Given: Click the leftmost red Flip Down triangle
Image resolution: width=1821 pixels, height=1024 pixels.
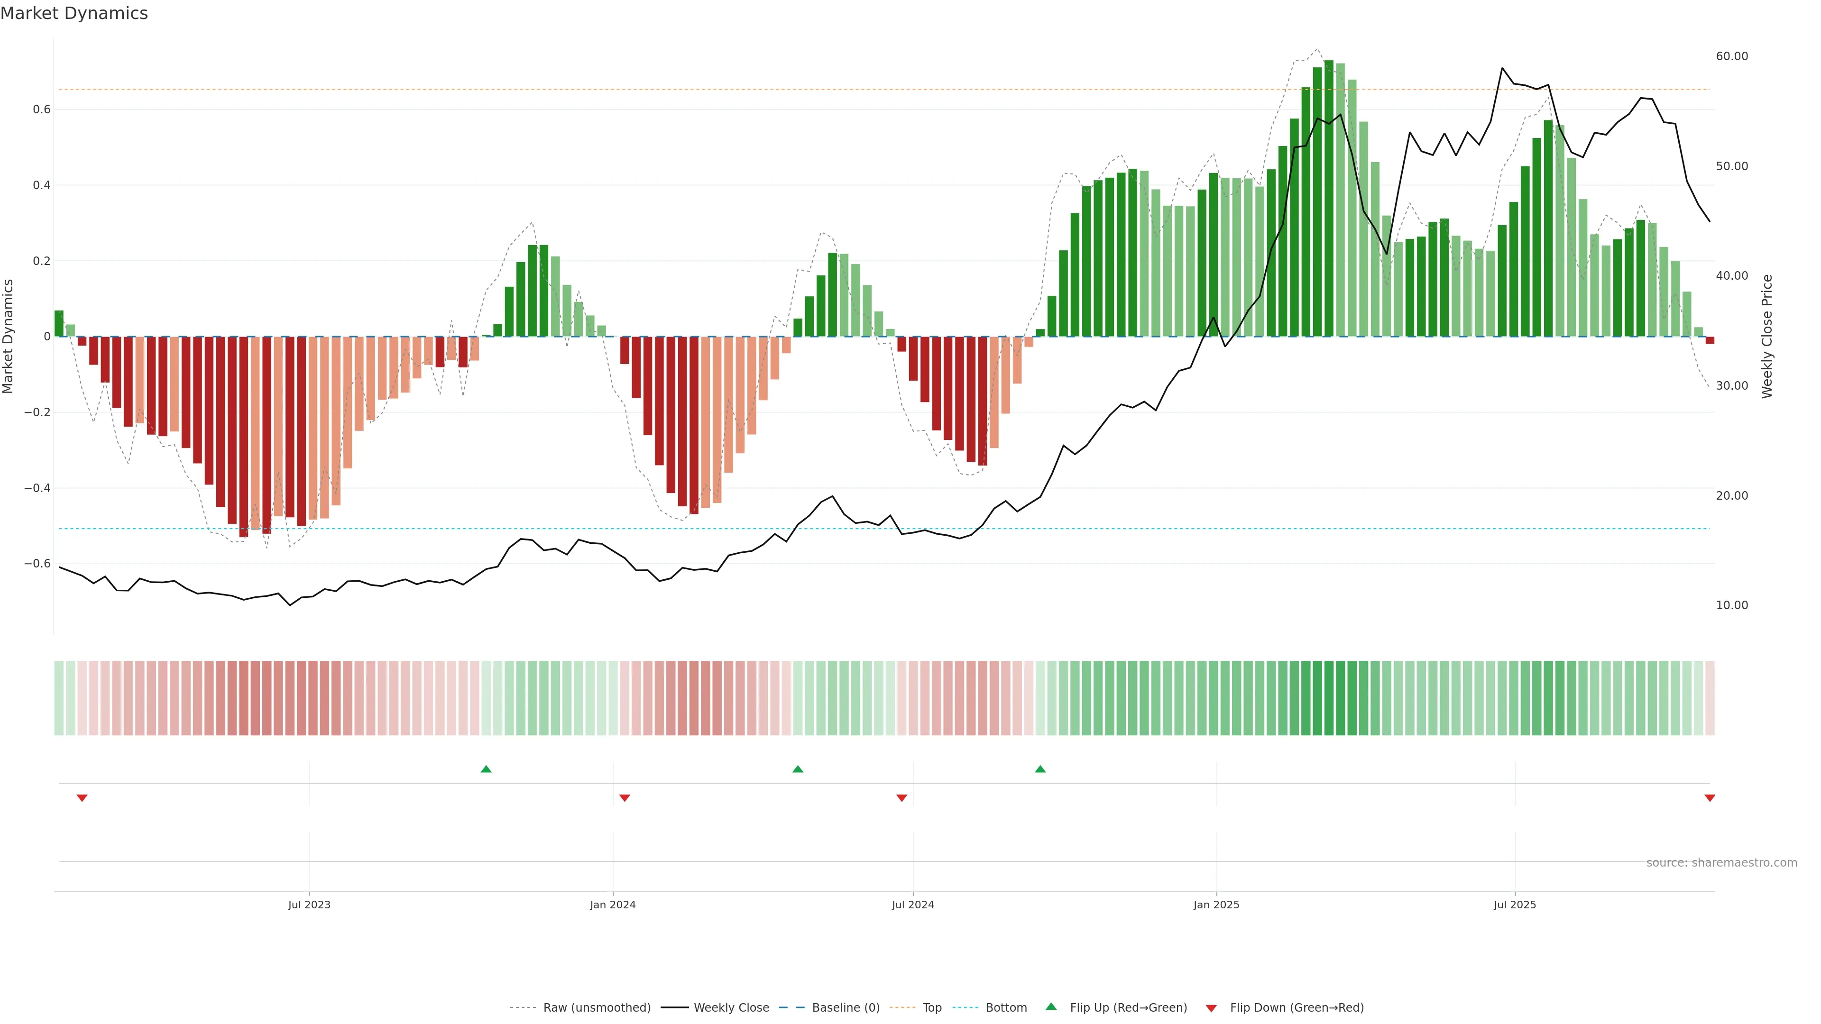Looking at the screenshot, I should 82,798.
